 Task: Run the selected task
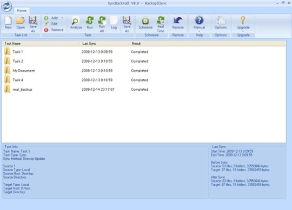(x=90, y=23)
